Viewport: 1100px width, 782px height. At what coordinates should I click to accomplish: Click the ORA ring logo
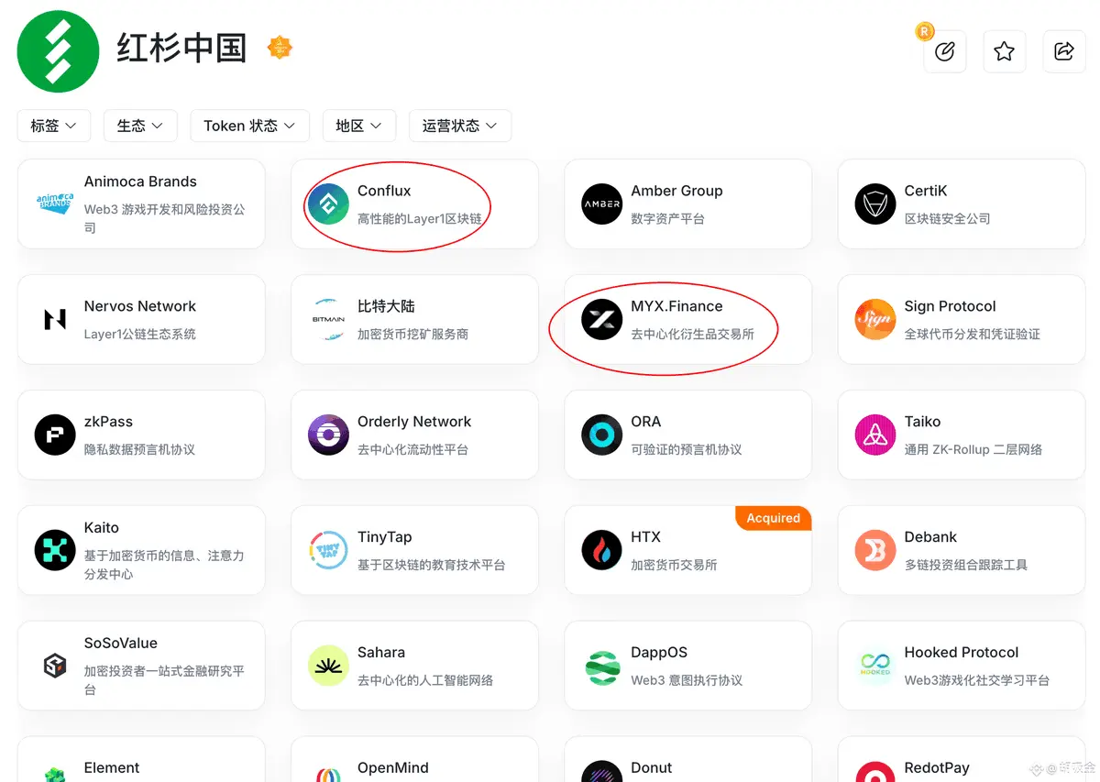click(602, 435)
